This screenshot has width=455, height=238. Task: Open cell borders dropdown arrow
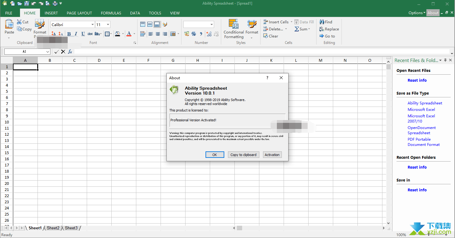(111, 34)
